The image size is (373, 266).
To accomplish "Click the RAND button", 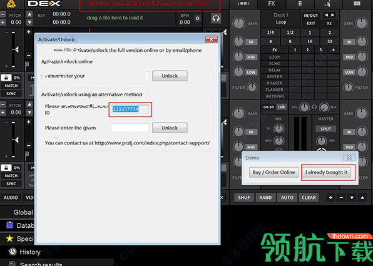I will [x=265, y=198].
